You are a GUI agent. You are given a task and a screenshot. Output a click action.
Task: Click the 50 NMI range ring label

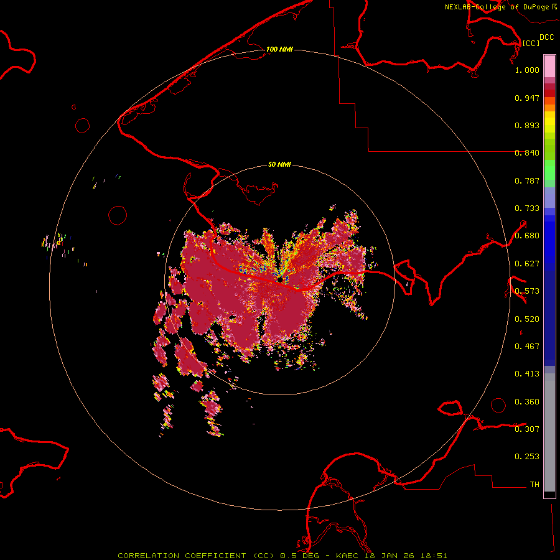point(279,164)
